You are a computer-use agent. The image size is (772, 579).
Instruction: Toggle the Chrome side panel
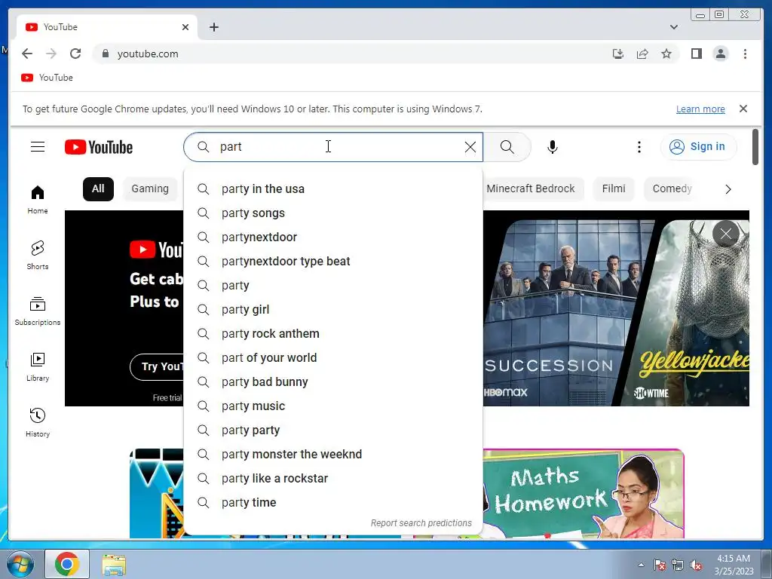pos(696,54)
